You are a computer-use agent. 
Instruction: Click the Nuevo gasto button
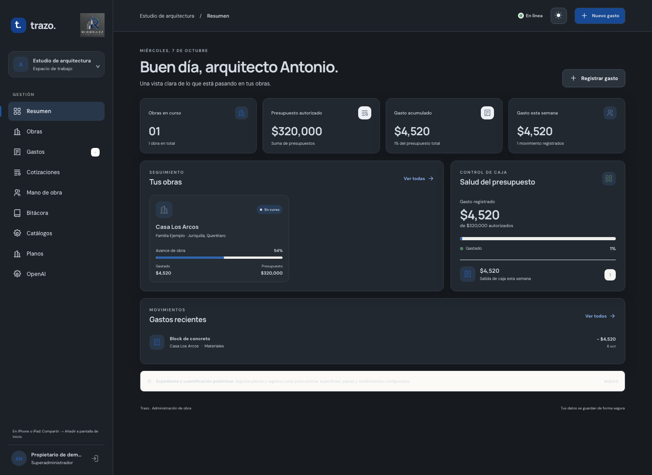click(599, 16)
